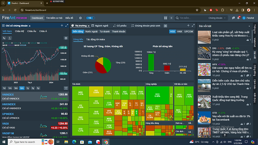Select 5y chart timeframe
Screen dimensions: 258x145
(38, 88)
